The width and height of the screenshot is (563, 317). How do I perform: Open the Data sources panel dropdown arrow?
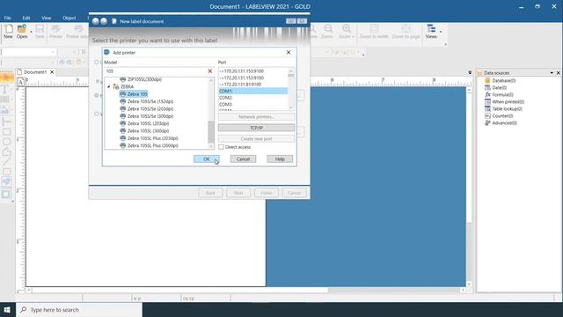coord(552,73)
